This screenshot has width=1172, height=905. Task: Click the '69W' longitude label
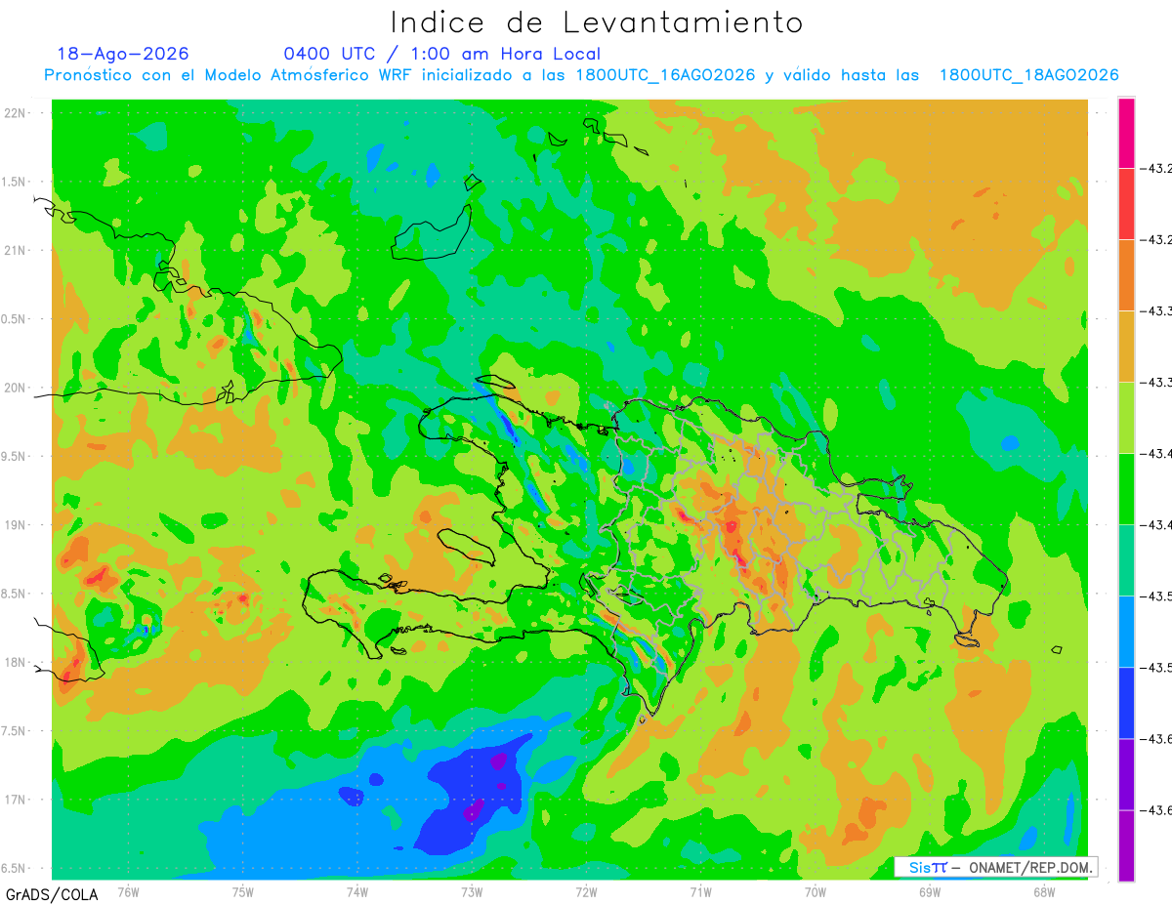[930, 891]
